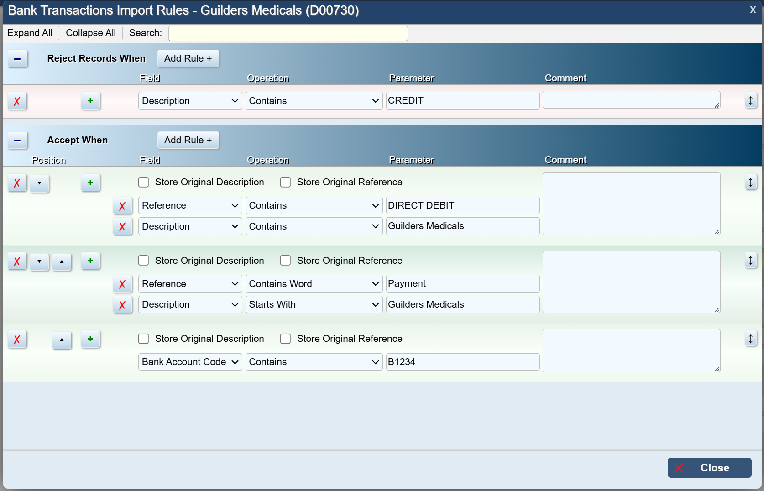Collapse the Reject Records When section
Viewport: 764px width, 491px height.
coord(17,59)
